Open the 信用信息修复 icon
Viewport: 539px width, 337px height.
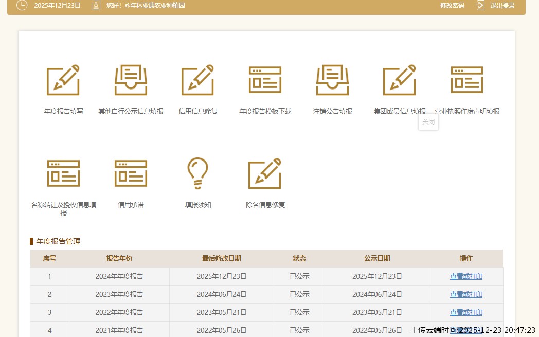[198, 80]
